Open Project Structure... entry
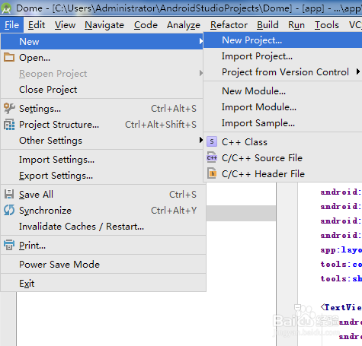The height and width of the screenshot is (346, 362). [102, 125]
